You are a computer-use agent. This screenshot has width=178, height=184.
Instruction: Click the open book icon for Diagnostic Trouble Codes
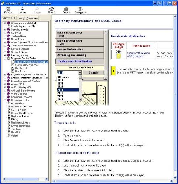pos(8,59)
